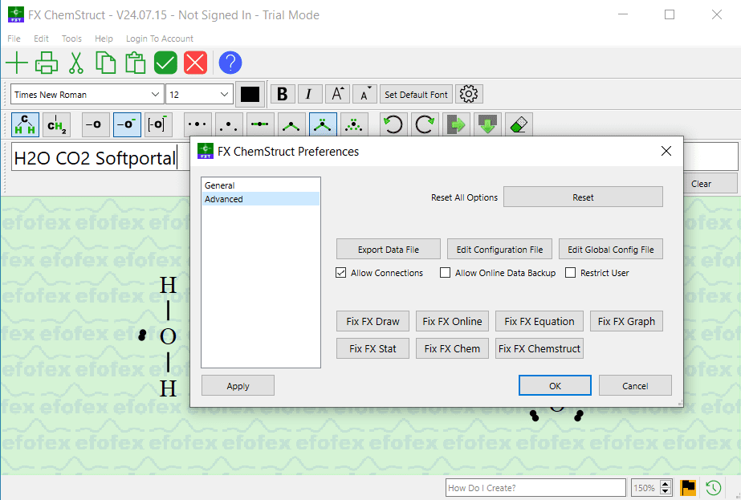Choose the three-dots bent layout icon
The width and height of the screenshot is (741, 500).
pyautogui.click(x=229, y=124)
